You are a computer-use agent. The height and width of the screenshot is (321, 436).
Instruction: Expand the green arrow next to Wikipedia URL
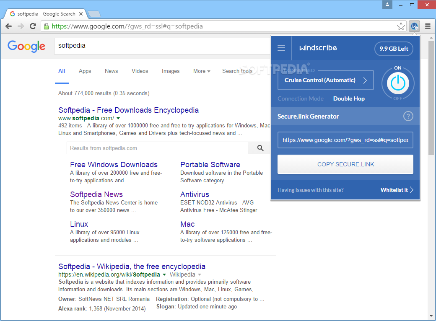click(164, 274)
